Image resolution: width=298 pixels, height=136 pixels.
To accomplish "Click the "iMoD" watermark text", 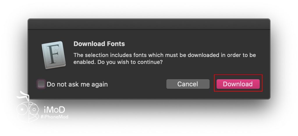I will 54,109.
